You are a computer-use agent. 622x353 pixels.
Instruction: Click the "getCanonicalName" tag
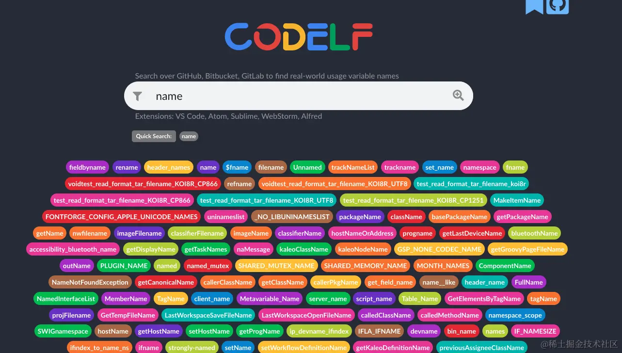[x=166, y=282]
